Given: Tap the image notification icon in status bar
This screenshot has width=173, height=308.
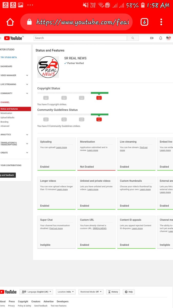Looking at the screenshot, I should pos(21,5).
